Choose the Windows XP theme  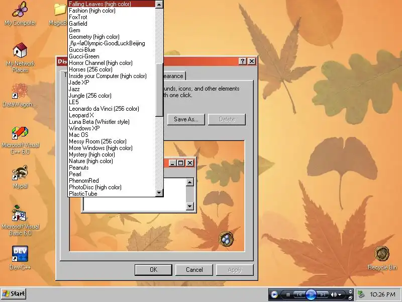(112, 128)
